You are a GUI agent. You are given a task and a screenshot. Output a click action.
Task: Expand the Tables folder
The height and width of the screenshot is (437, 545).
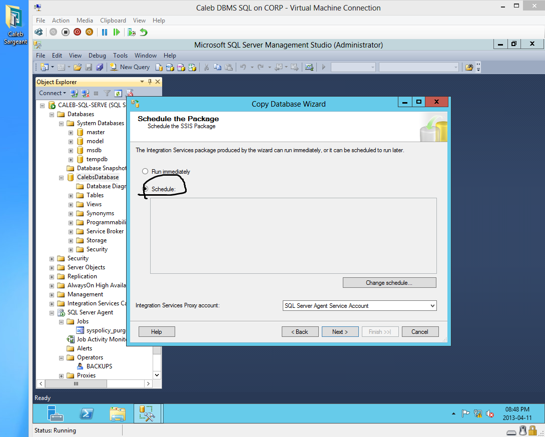[x=71, y=196]
